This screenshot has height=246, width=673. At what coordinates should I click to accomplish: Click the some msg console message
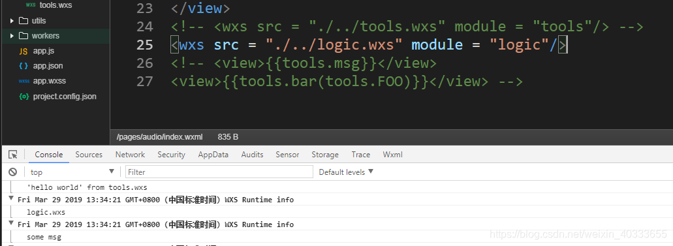pos(44,237)
